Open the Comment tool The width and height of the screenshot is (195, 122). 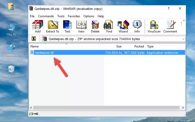pos(170,26)
